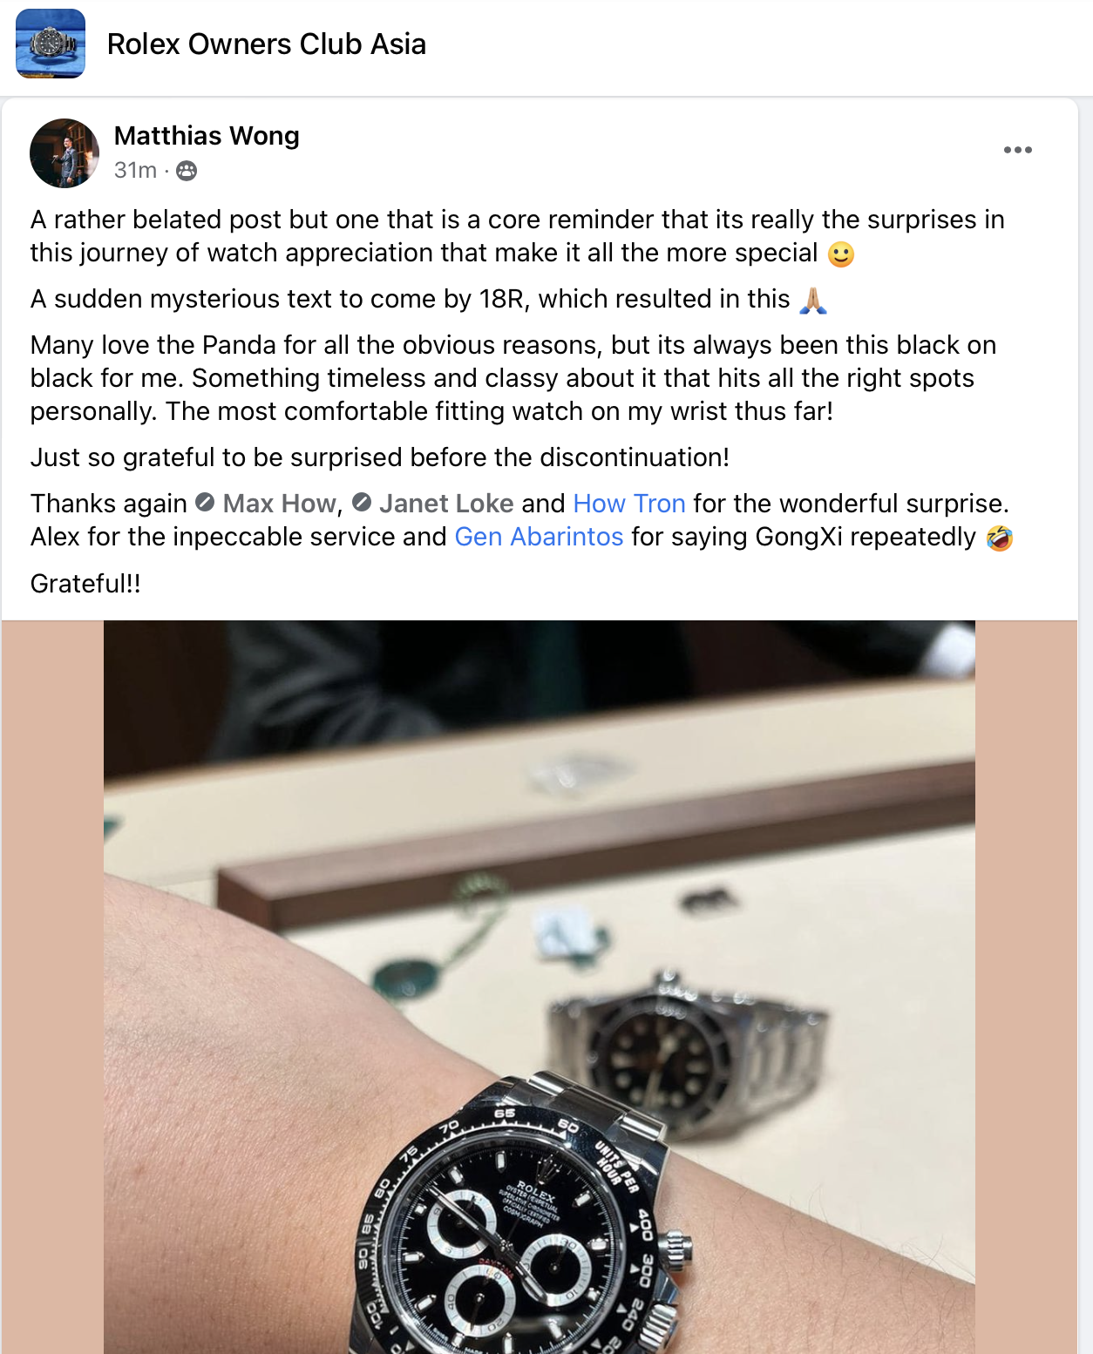
Task: Open the three-dot post options menu
Action: click(1017, 150)
